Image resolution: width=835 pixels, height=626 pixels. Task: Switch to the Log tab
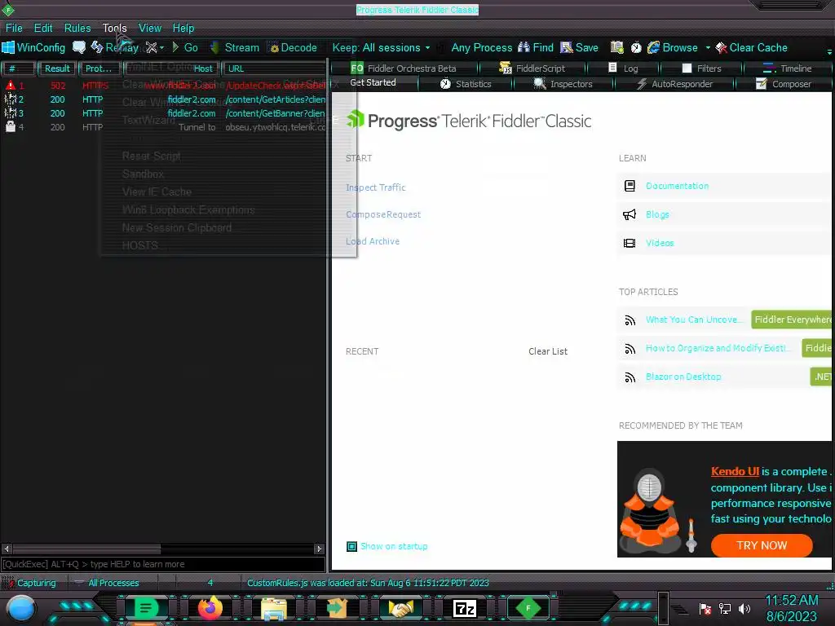[623, 68]
